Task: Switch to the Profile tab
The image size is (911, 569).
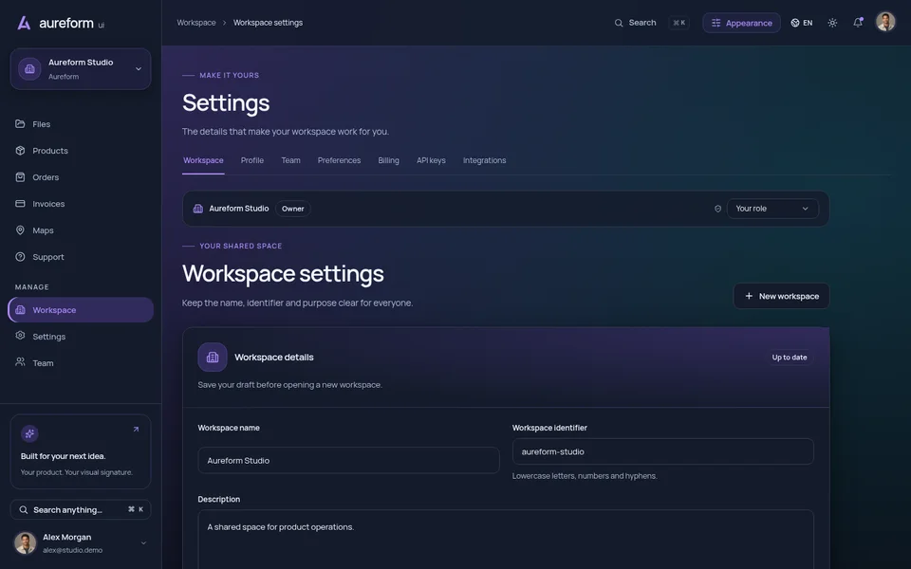Action: [252, 160]
